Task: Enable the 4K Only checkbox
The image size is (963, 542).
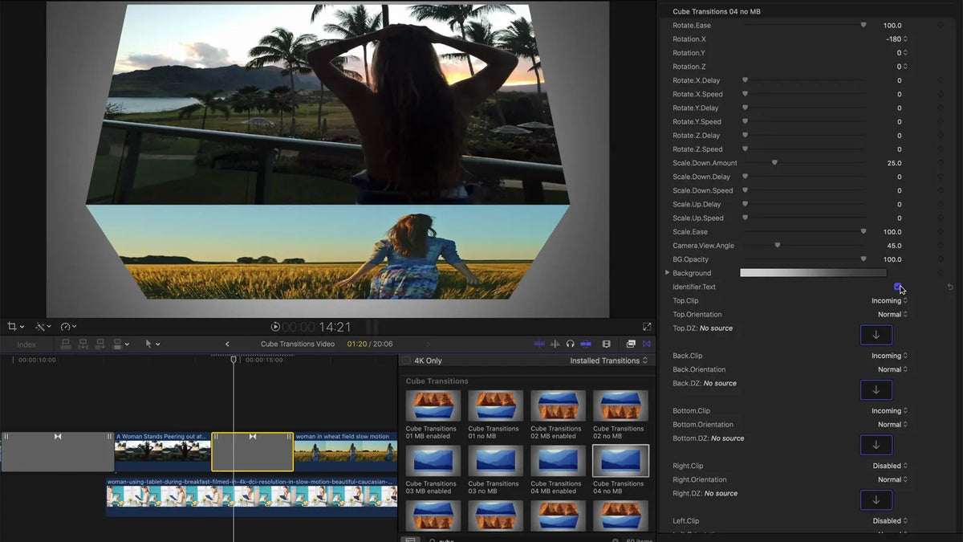Action: [x=407, y=361]
